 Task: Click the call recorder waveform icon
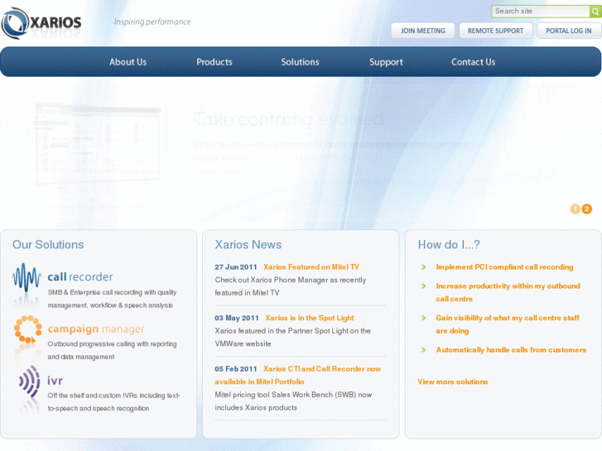pyautogui.click(x=26, y=277)
